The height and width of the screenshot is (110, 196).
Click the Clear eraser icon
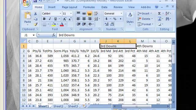160,24
